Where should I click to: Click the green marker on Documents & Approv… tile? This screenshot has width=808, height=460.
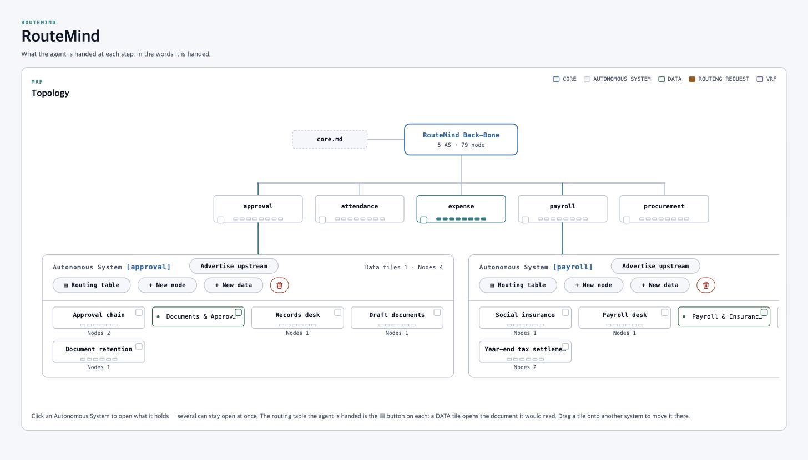coord(238,313)
